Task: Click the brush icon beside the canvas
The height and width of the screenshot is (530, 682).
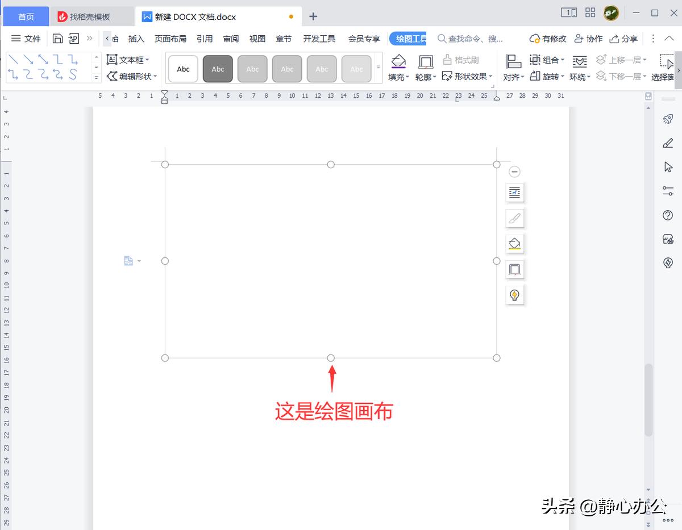Action: [x=514, y=218]
